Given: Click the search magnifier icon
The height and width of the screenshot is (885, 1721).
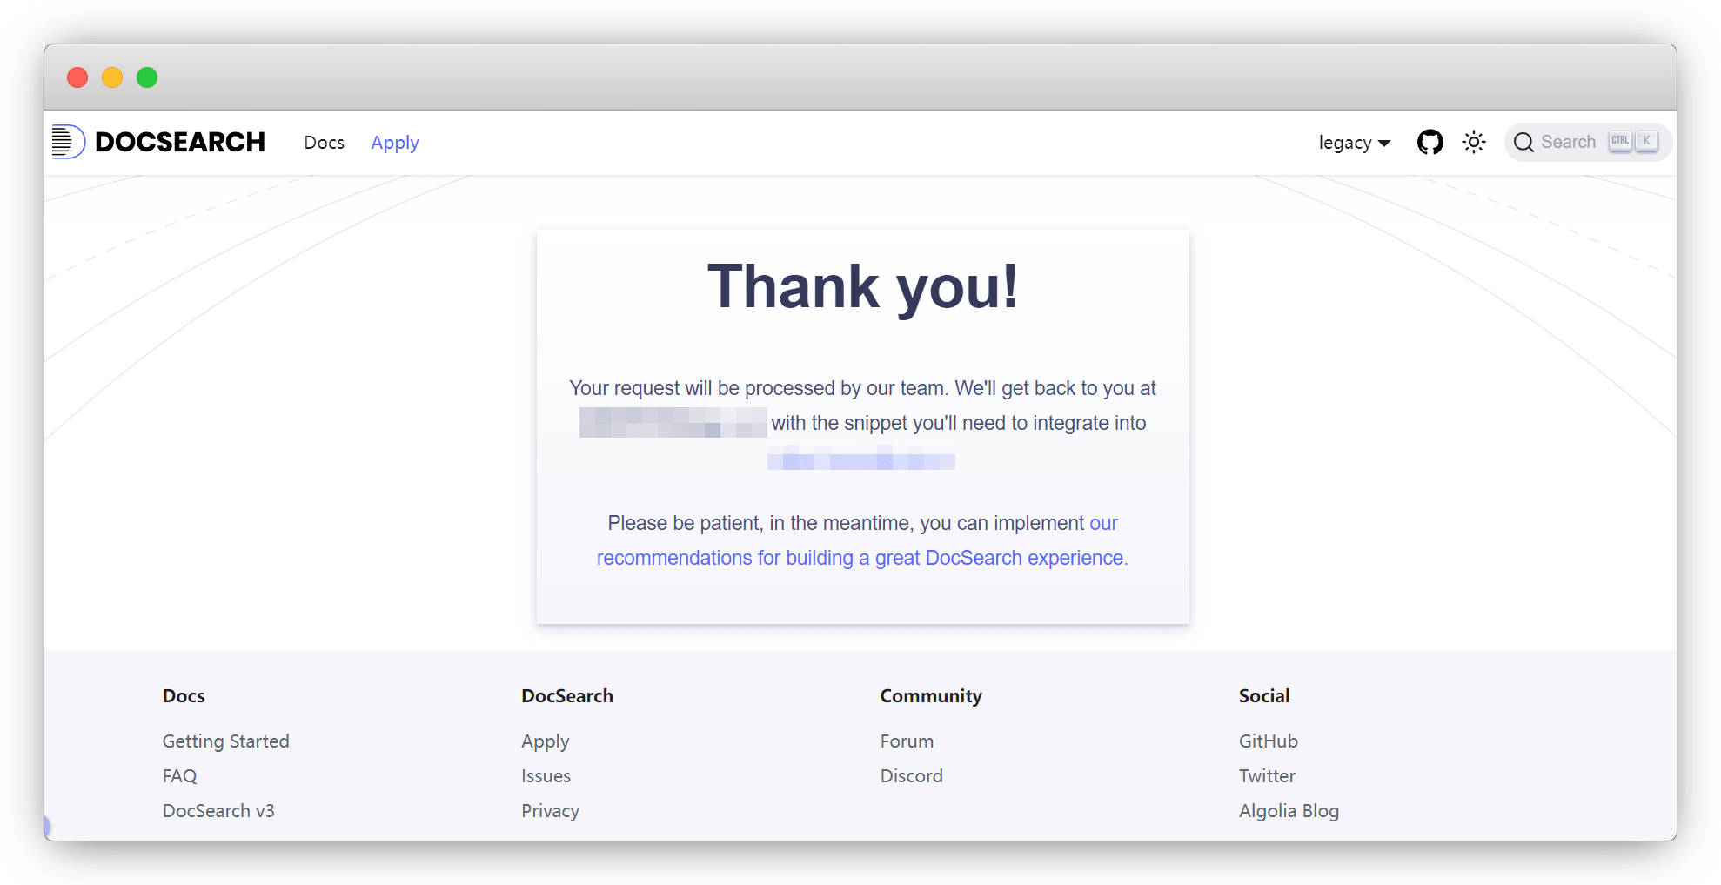Looking at the screenshot, I should coord(1523,142).
